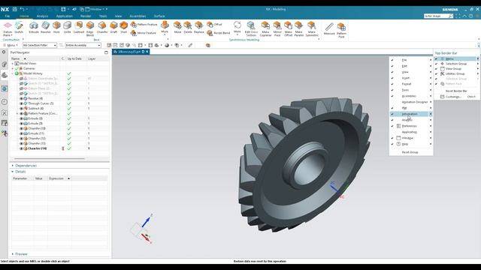The image size is (481, 270).
Task: Click the Part Navigator horizontal scrollbar
Action: coord(50,158)
